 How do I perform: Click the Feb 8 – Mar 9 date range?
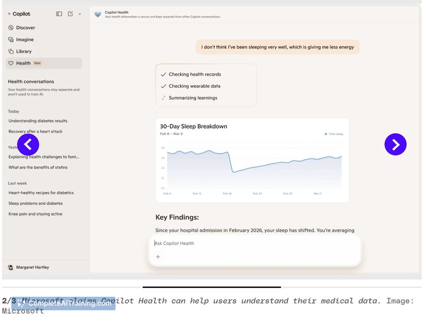click(x=171, y=134)
